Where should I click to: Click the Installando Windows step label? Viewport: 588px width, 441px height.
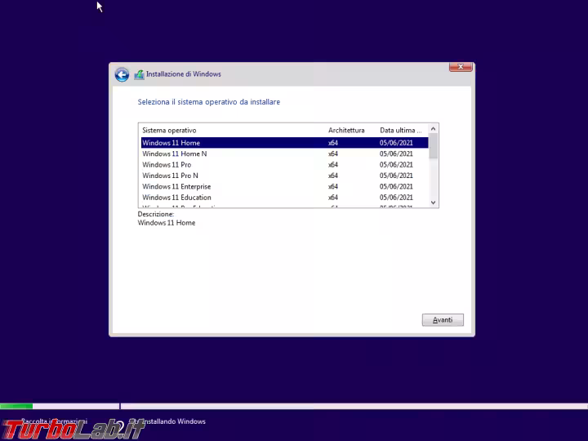click(x=174, y=421)
